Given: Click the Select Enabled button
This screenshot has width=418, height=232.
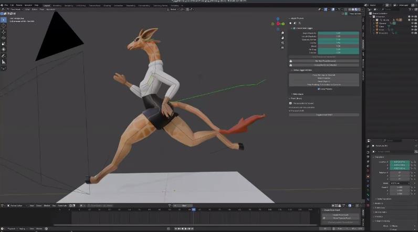Looking at the screenshot, I should click(x=324, y=78).
